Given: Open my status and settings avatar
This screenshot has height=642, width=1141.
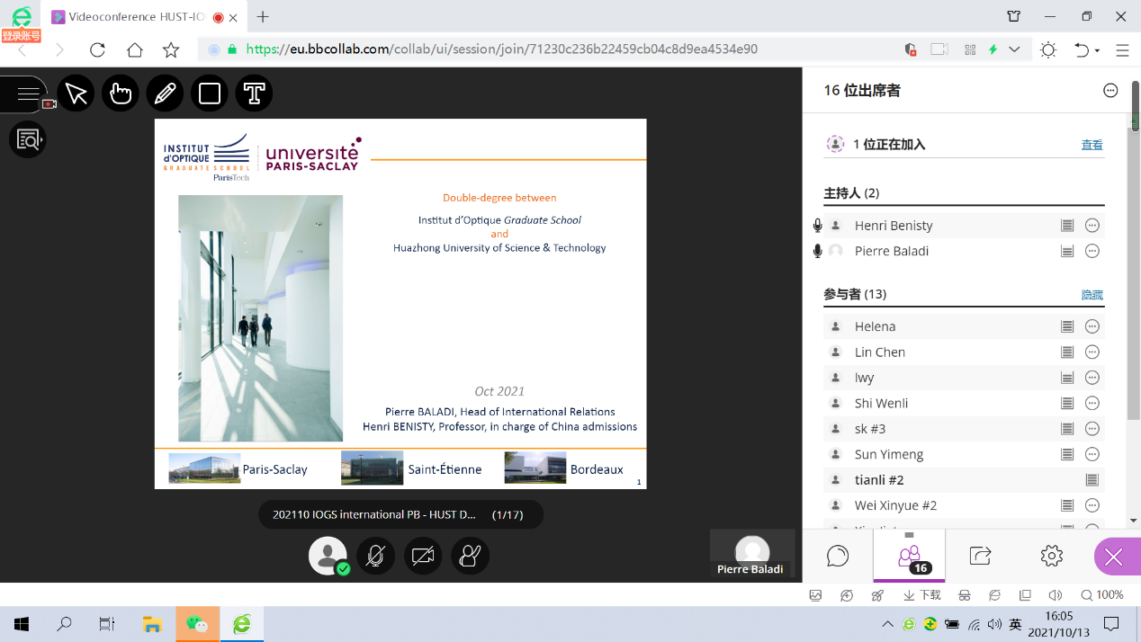Looking at the screenshot, I should (328, 556).
